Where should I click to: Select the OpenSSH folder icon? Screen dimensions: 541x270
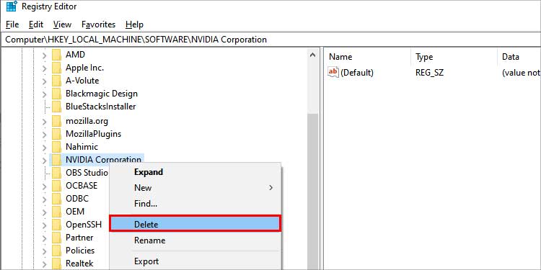pos(56,225)
